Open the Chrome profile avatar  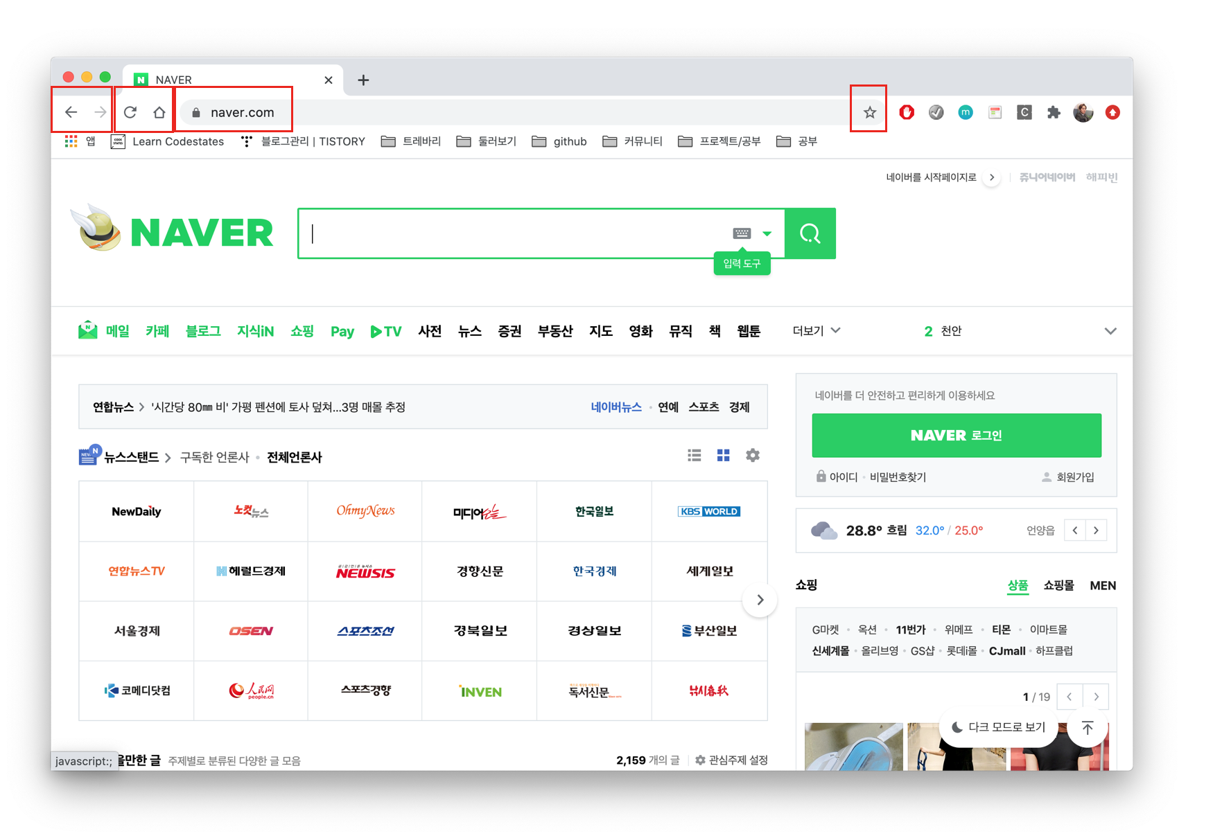[x=1083, y=112]
